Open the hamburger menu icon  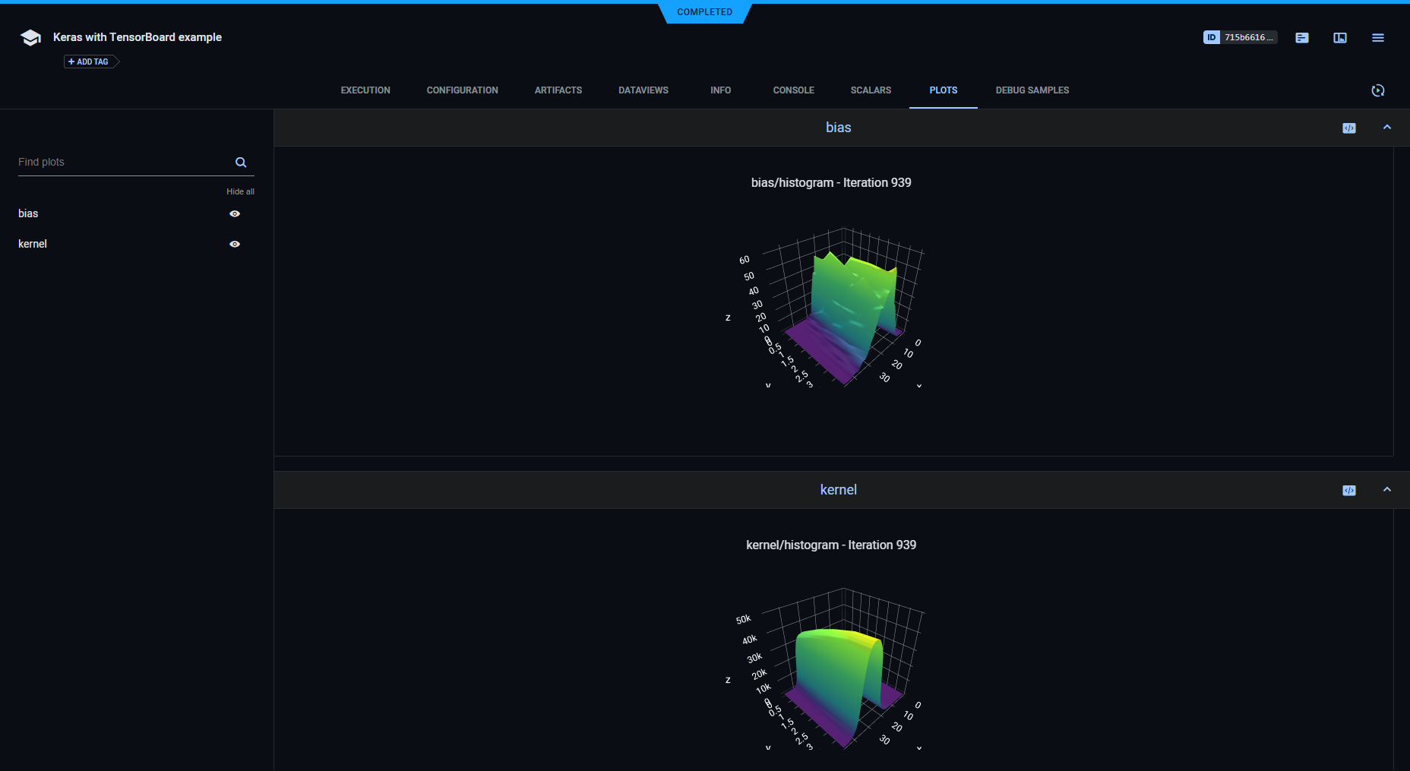pos(1377,38)
